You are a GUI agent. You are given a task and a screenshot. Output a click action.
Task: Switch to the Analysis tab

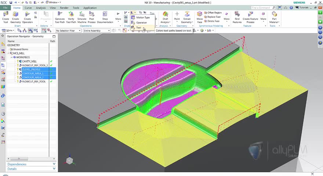point(41,8)
